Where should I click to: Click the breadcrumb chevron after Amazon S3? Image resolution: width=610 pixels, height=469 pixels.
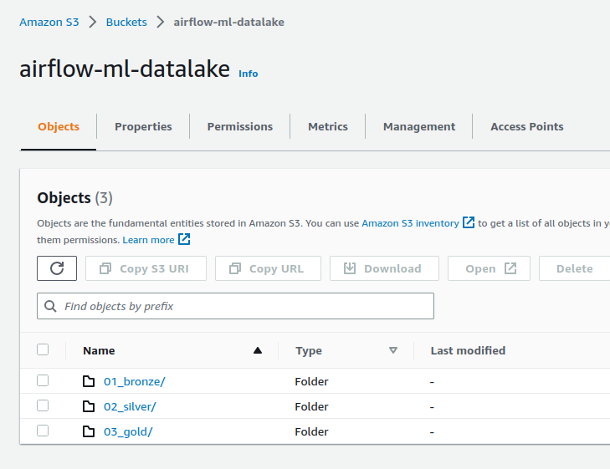(93, 22)
